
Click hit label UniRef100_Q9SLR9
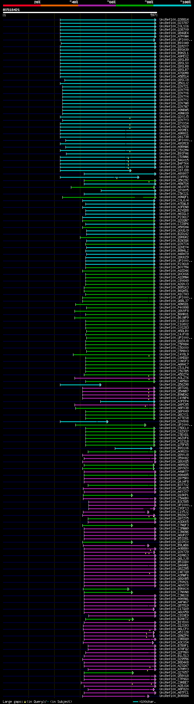pyautogui.click(x=174, y=60)
